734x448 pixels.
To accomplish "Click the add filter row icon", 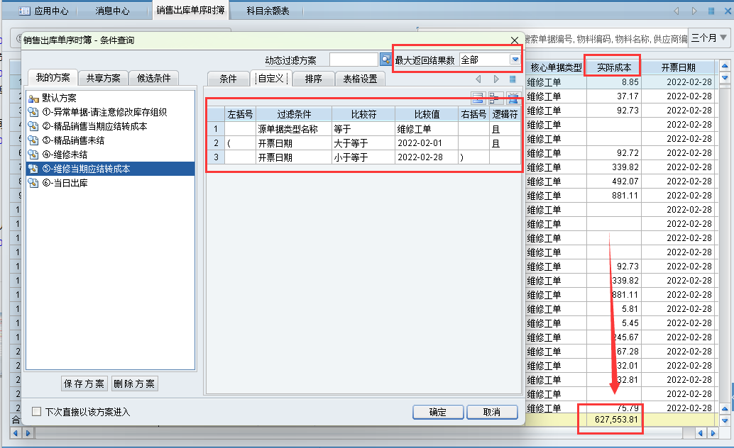I will point(478,99).
